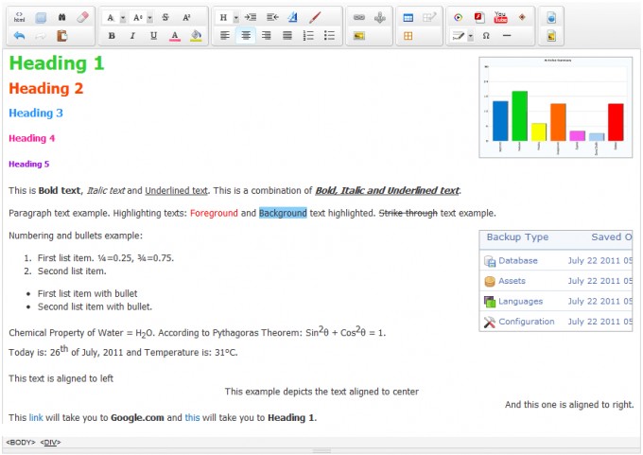Viewport: 643px width, 455px height.
Task: Click the grayed table edit icon
Action: point(429,17)
